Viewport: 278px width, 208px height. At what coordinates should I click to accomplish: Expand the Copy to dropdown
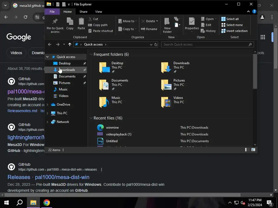click(136, 29)
